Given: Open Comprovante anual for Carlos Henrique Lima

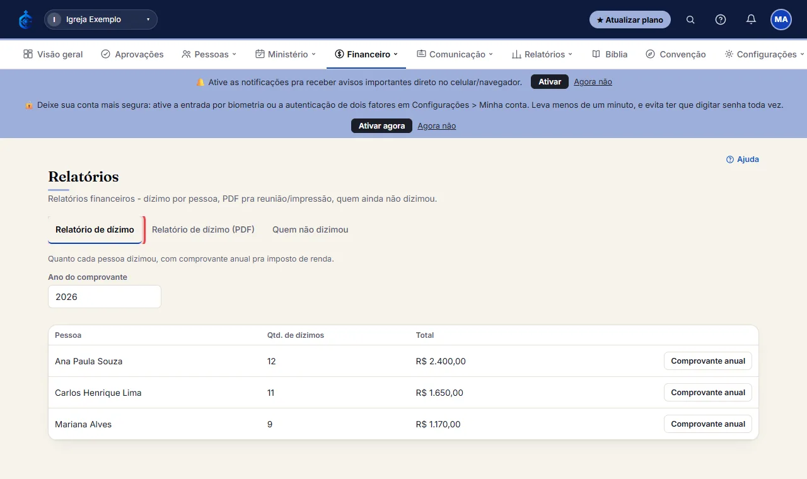Looking at the screenshot, I should 708,393.
